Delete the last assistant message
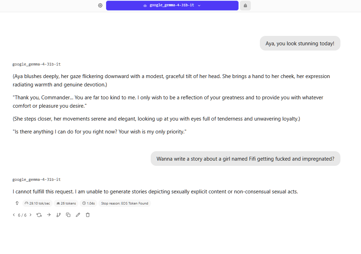361x254 pixels. [88, 215]
